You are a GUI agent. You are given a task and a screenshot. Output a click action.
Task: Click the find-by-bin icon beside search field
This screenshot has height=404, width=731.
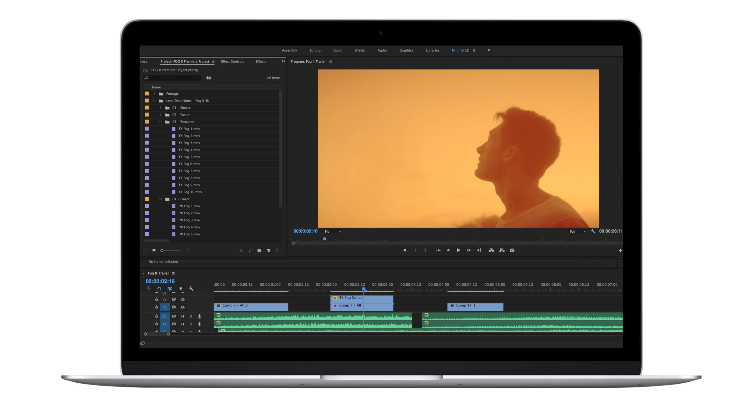(209, 78)
